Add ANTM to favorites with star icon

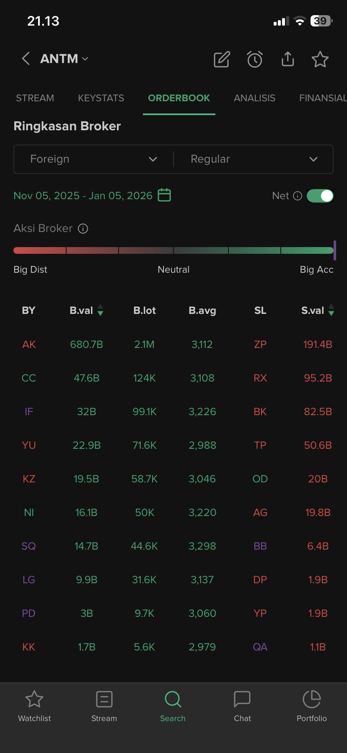[x=320, y=59]
